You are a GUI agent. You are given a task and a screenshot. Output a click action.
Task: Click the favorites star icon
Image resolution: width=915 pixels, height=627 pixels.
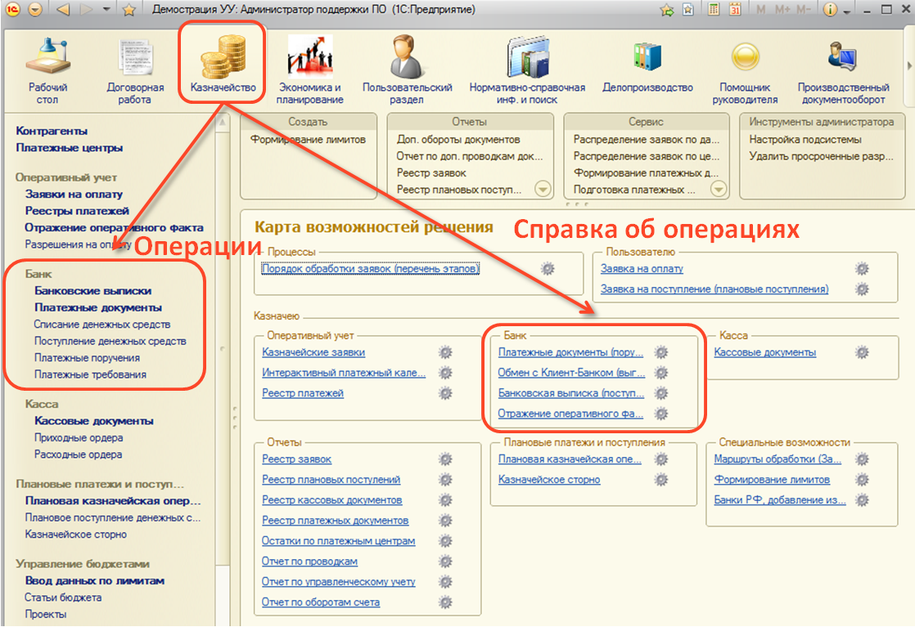pos(128,11)
